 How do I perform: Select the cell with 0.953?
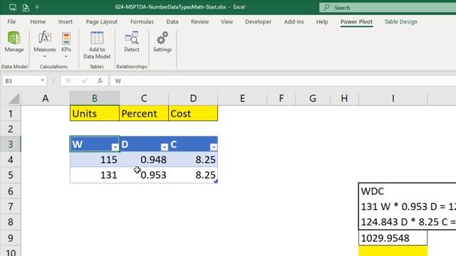144,175
